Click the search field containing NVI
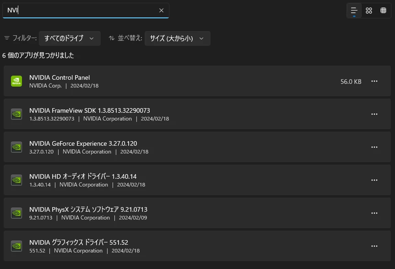 click(86, 11)
